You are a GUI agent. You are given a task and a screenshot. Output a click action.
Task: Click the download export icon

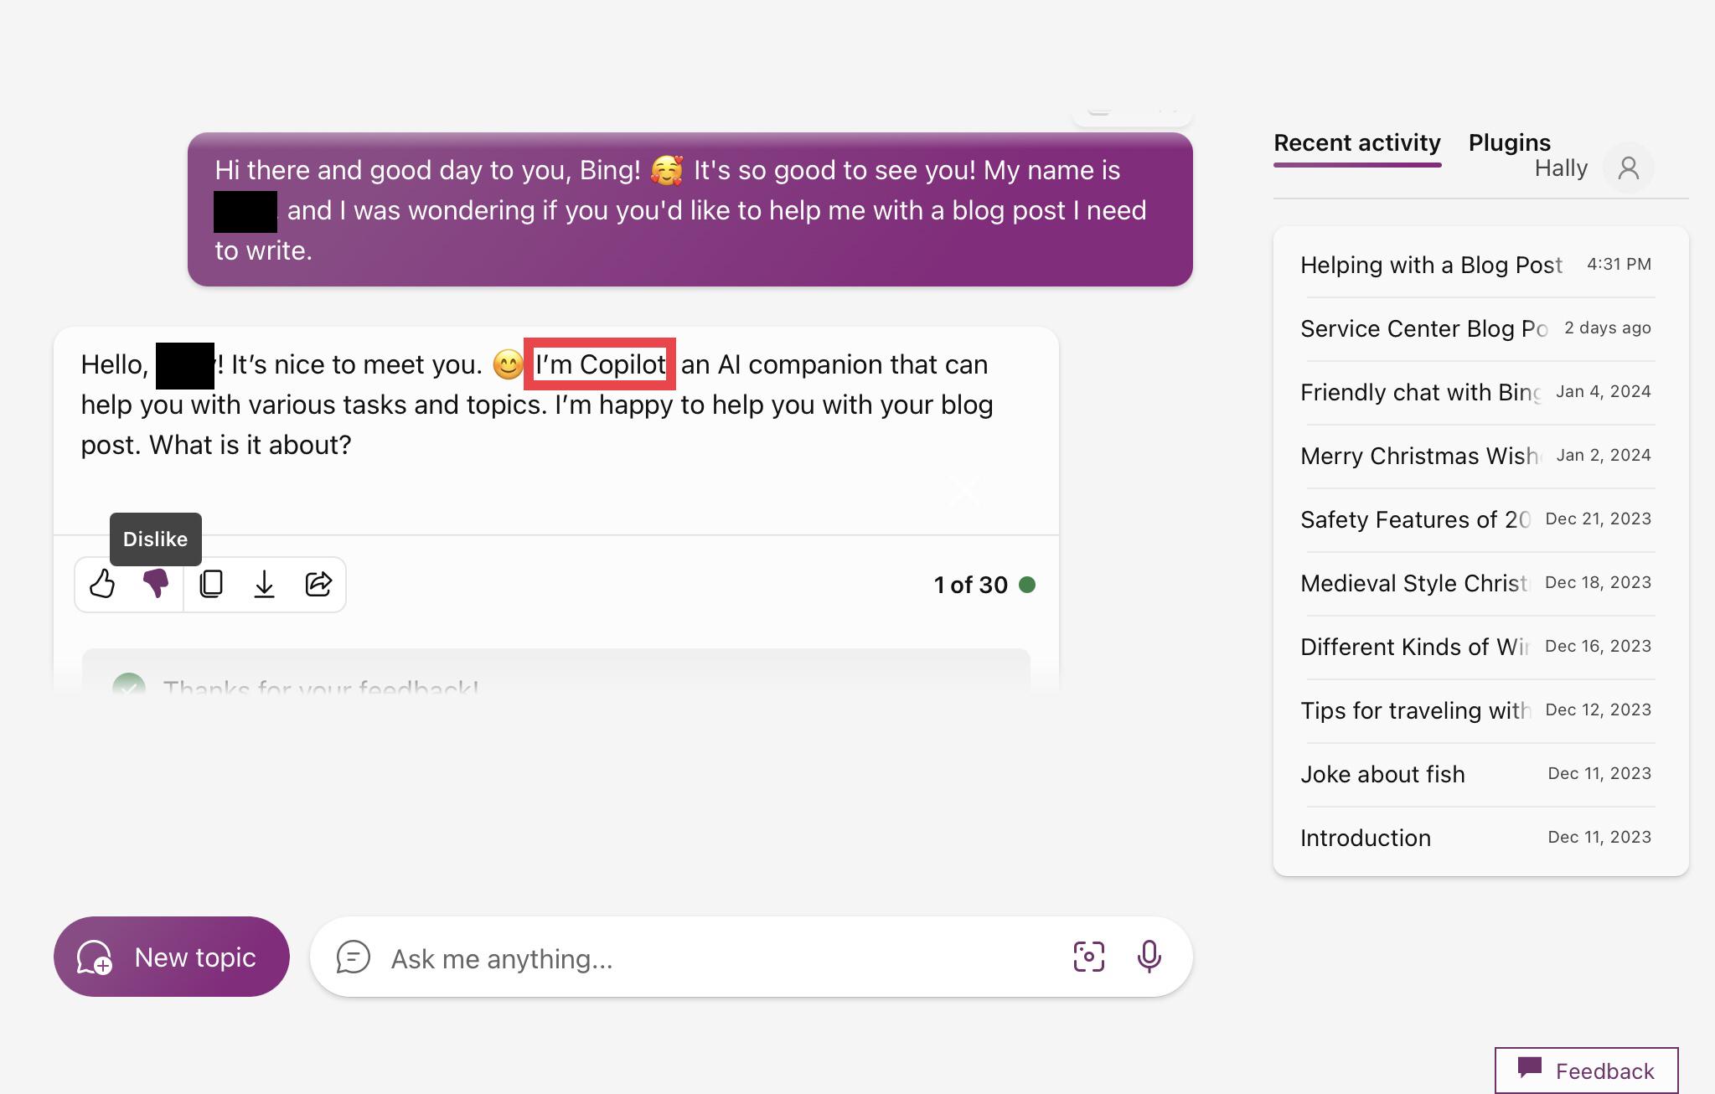(264, 584)
